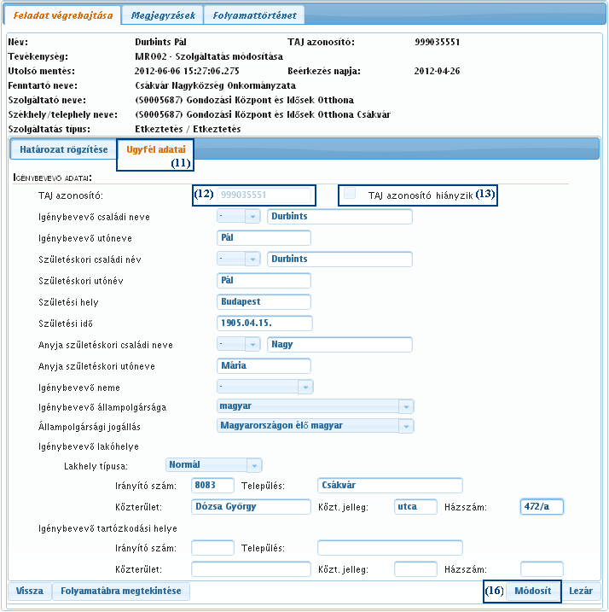
Task: Open title dropdown for Születéskori családi név
Action: point(239,259)
